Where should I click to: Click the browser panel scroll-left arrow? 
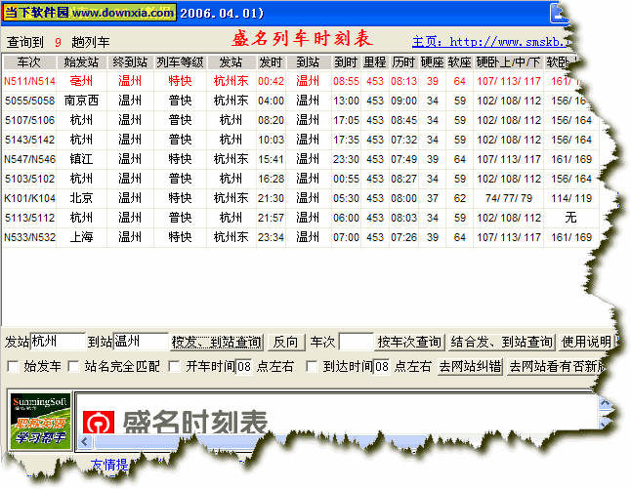pyautogui.click(x=85, y=442)
